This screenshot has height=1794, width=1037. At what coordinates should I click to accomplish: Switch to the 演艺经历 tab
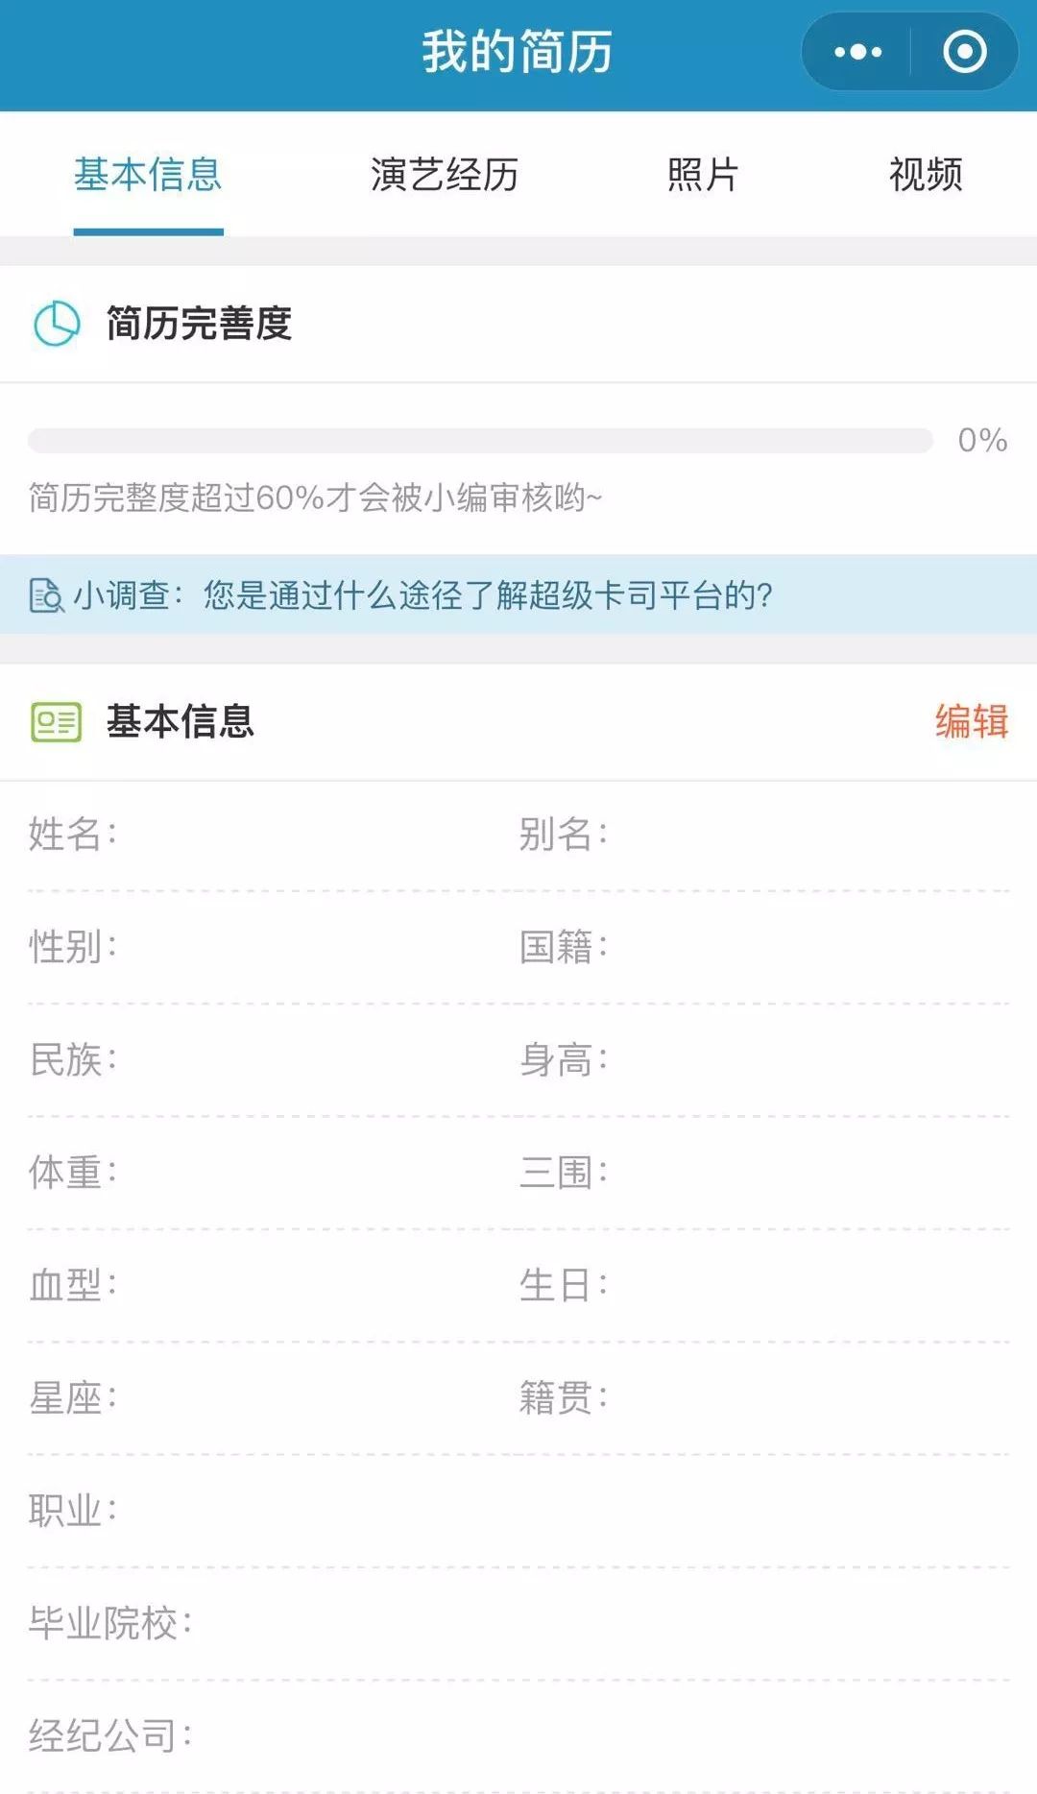pyautogui.click(x=444, y=175)
